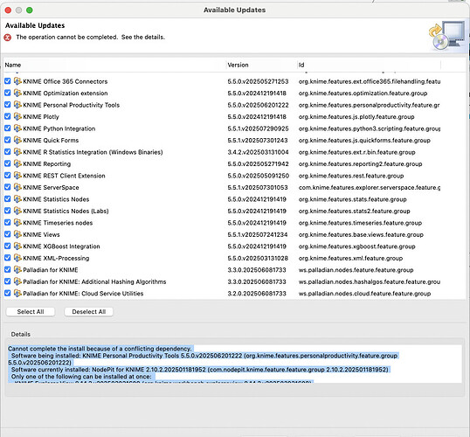Screen dimensions: 470x437
Task: Toggle KNIME Python Integration checkbox
Action: click(8, 128)
